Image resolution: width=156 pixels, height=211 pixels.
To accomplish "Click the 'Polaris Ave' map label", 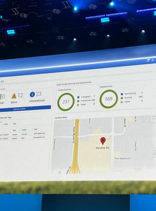I will pos(54,144).
